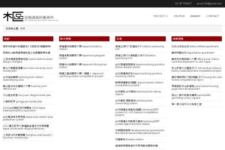The image size is (225, 150).
Task: Go to the AWARD page
Action: click(195, 16)
